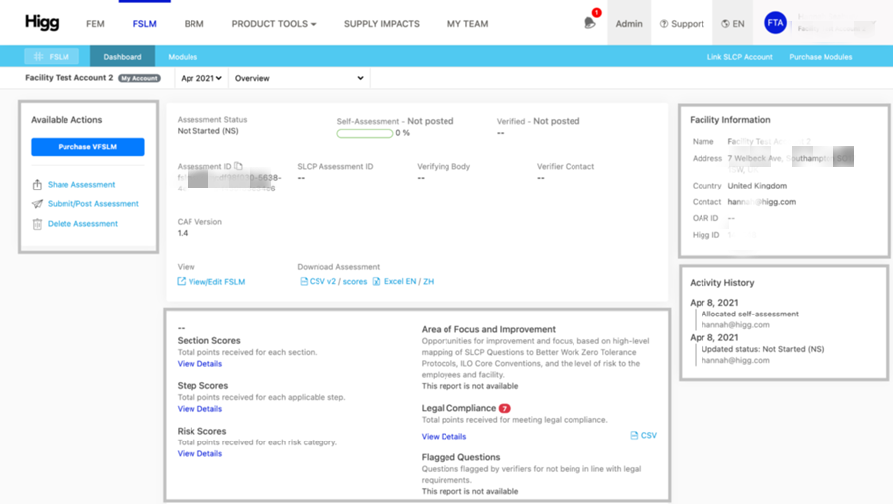Screen dimensions: 893x504
Task: Open the Admin menu item
Action: (629, 24)
